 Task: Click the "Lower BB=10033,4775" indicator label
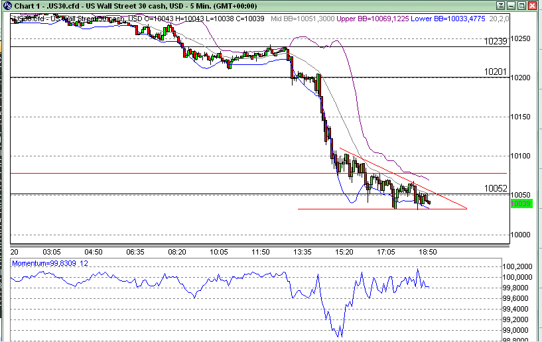coord(448,19)
